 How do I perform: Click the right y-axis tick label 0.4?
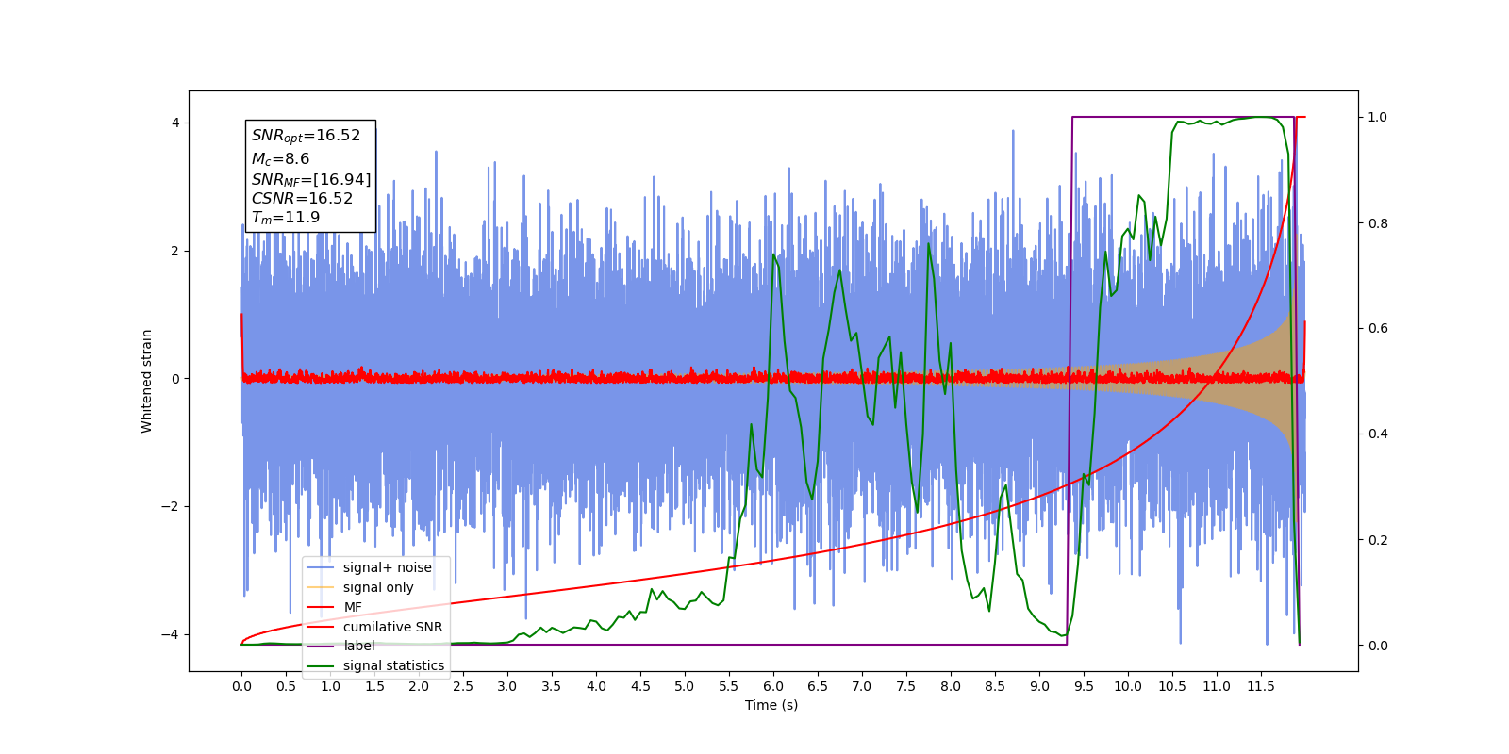[1378, 434]
